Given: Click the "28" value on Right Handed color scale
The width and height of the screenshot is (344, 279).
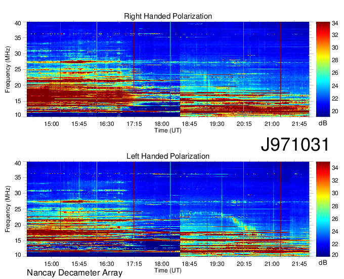Looking at the screenshot, I should (335, 60).
